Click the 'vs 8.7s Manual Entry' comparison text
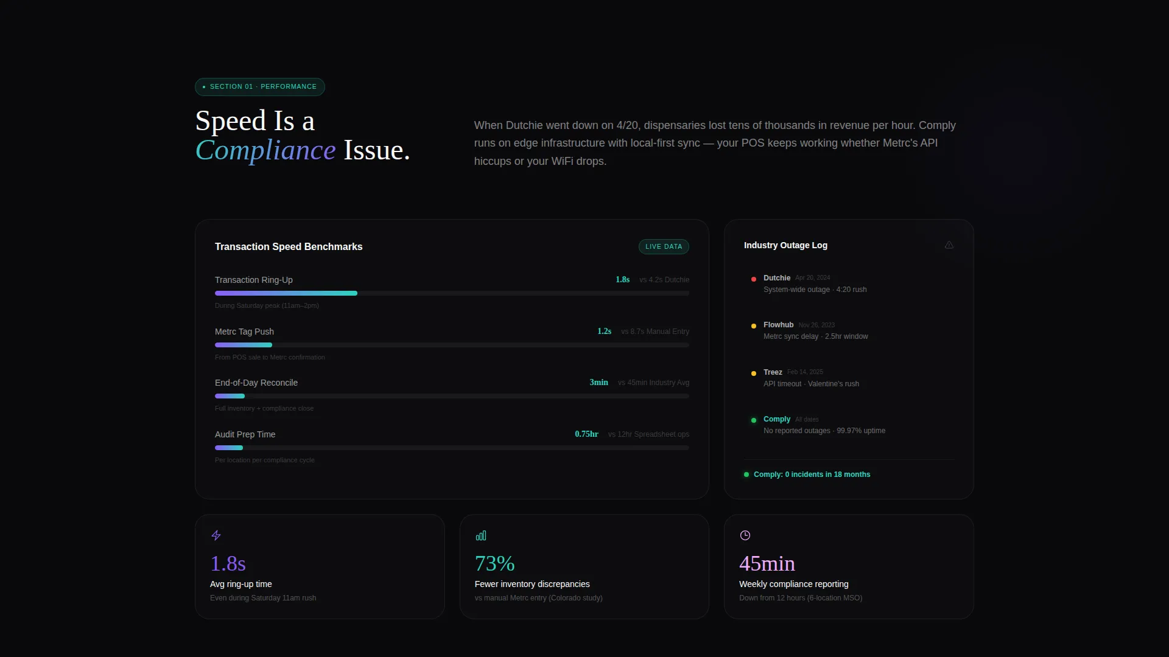This screenshot has height=657, width=1169. (x=655, y=332)
